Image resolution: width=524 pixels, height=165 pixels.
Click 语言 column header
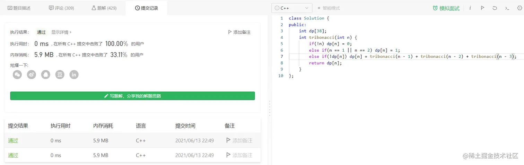point(141,126)
